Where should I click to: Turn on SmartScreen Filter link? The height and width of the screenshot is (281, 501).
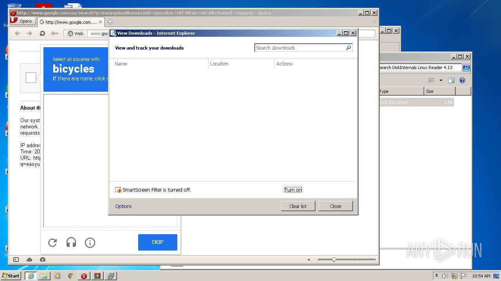tap(293, 190)
